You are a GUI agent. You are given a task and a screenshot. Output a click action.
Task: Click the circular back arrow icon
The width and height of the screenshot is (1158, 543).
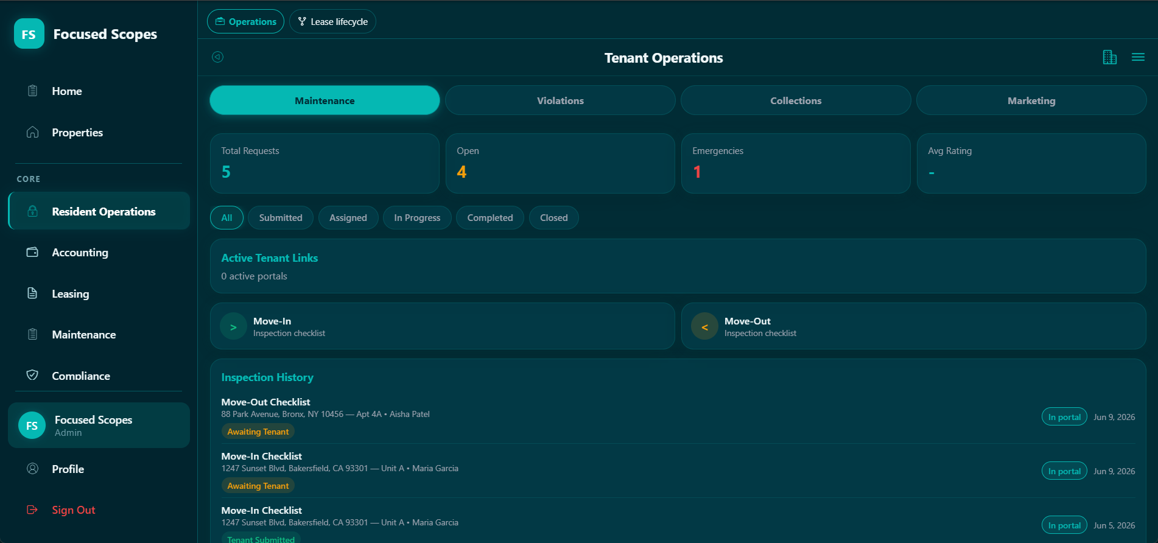click(217, 57)
